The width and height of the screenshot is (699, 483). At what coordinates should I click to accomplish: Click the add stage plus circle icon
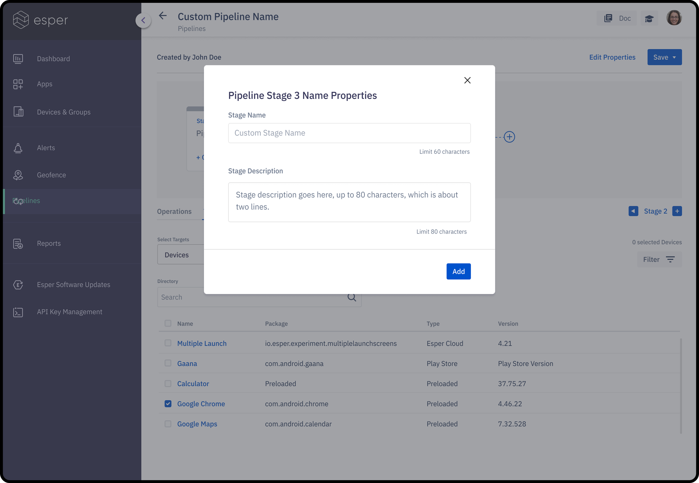pyautogui.click(x=509, y=137)
